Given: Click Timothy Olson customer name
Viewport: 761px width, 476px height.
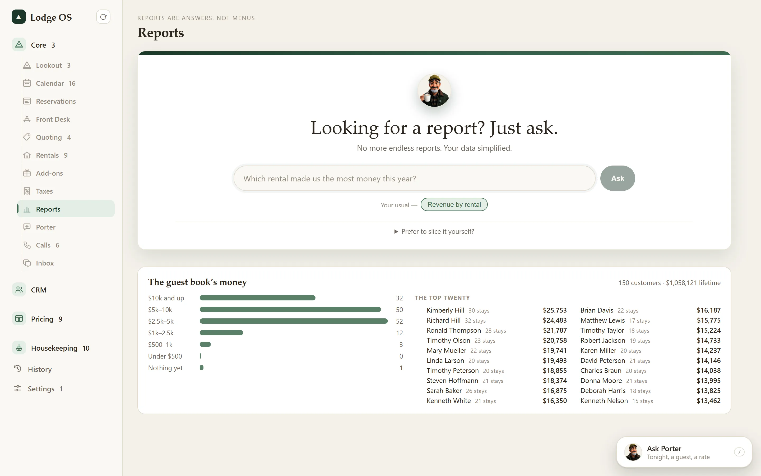Looking at the screenshot, I should click(448, 340).
